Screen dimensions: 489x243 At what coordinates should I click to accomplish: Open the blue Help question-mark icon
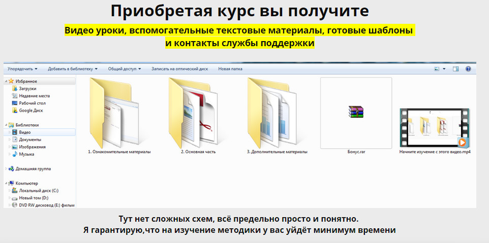point(468,69)
